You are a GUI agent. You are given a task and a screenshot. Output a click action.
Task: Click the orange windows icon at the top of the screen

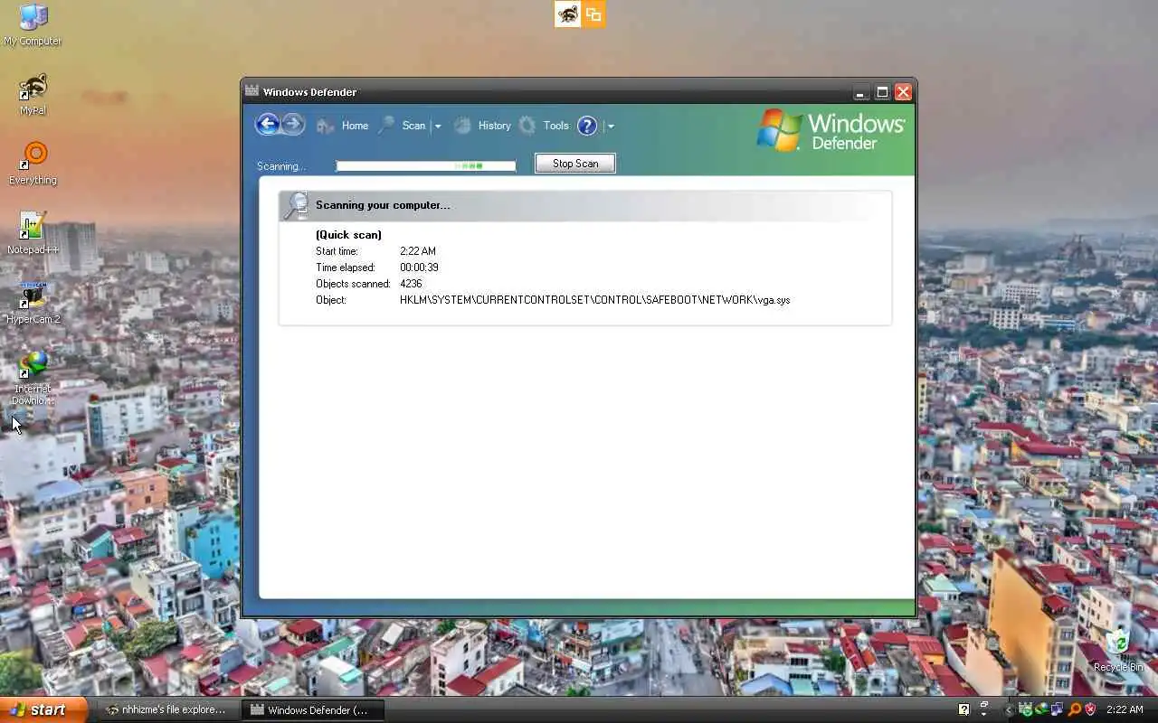pos(593,14)
